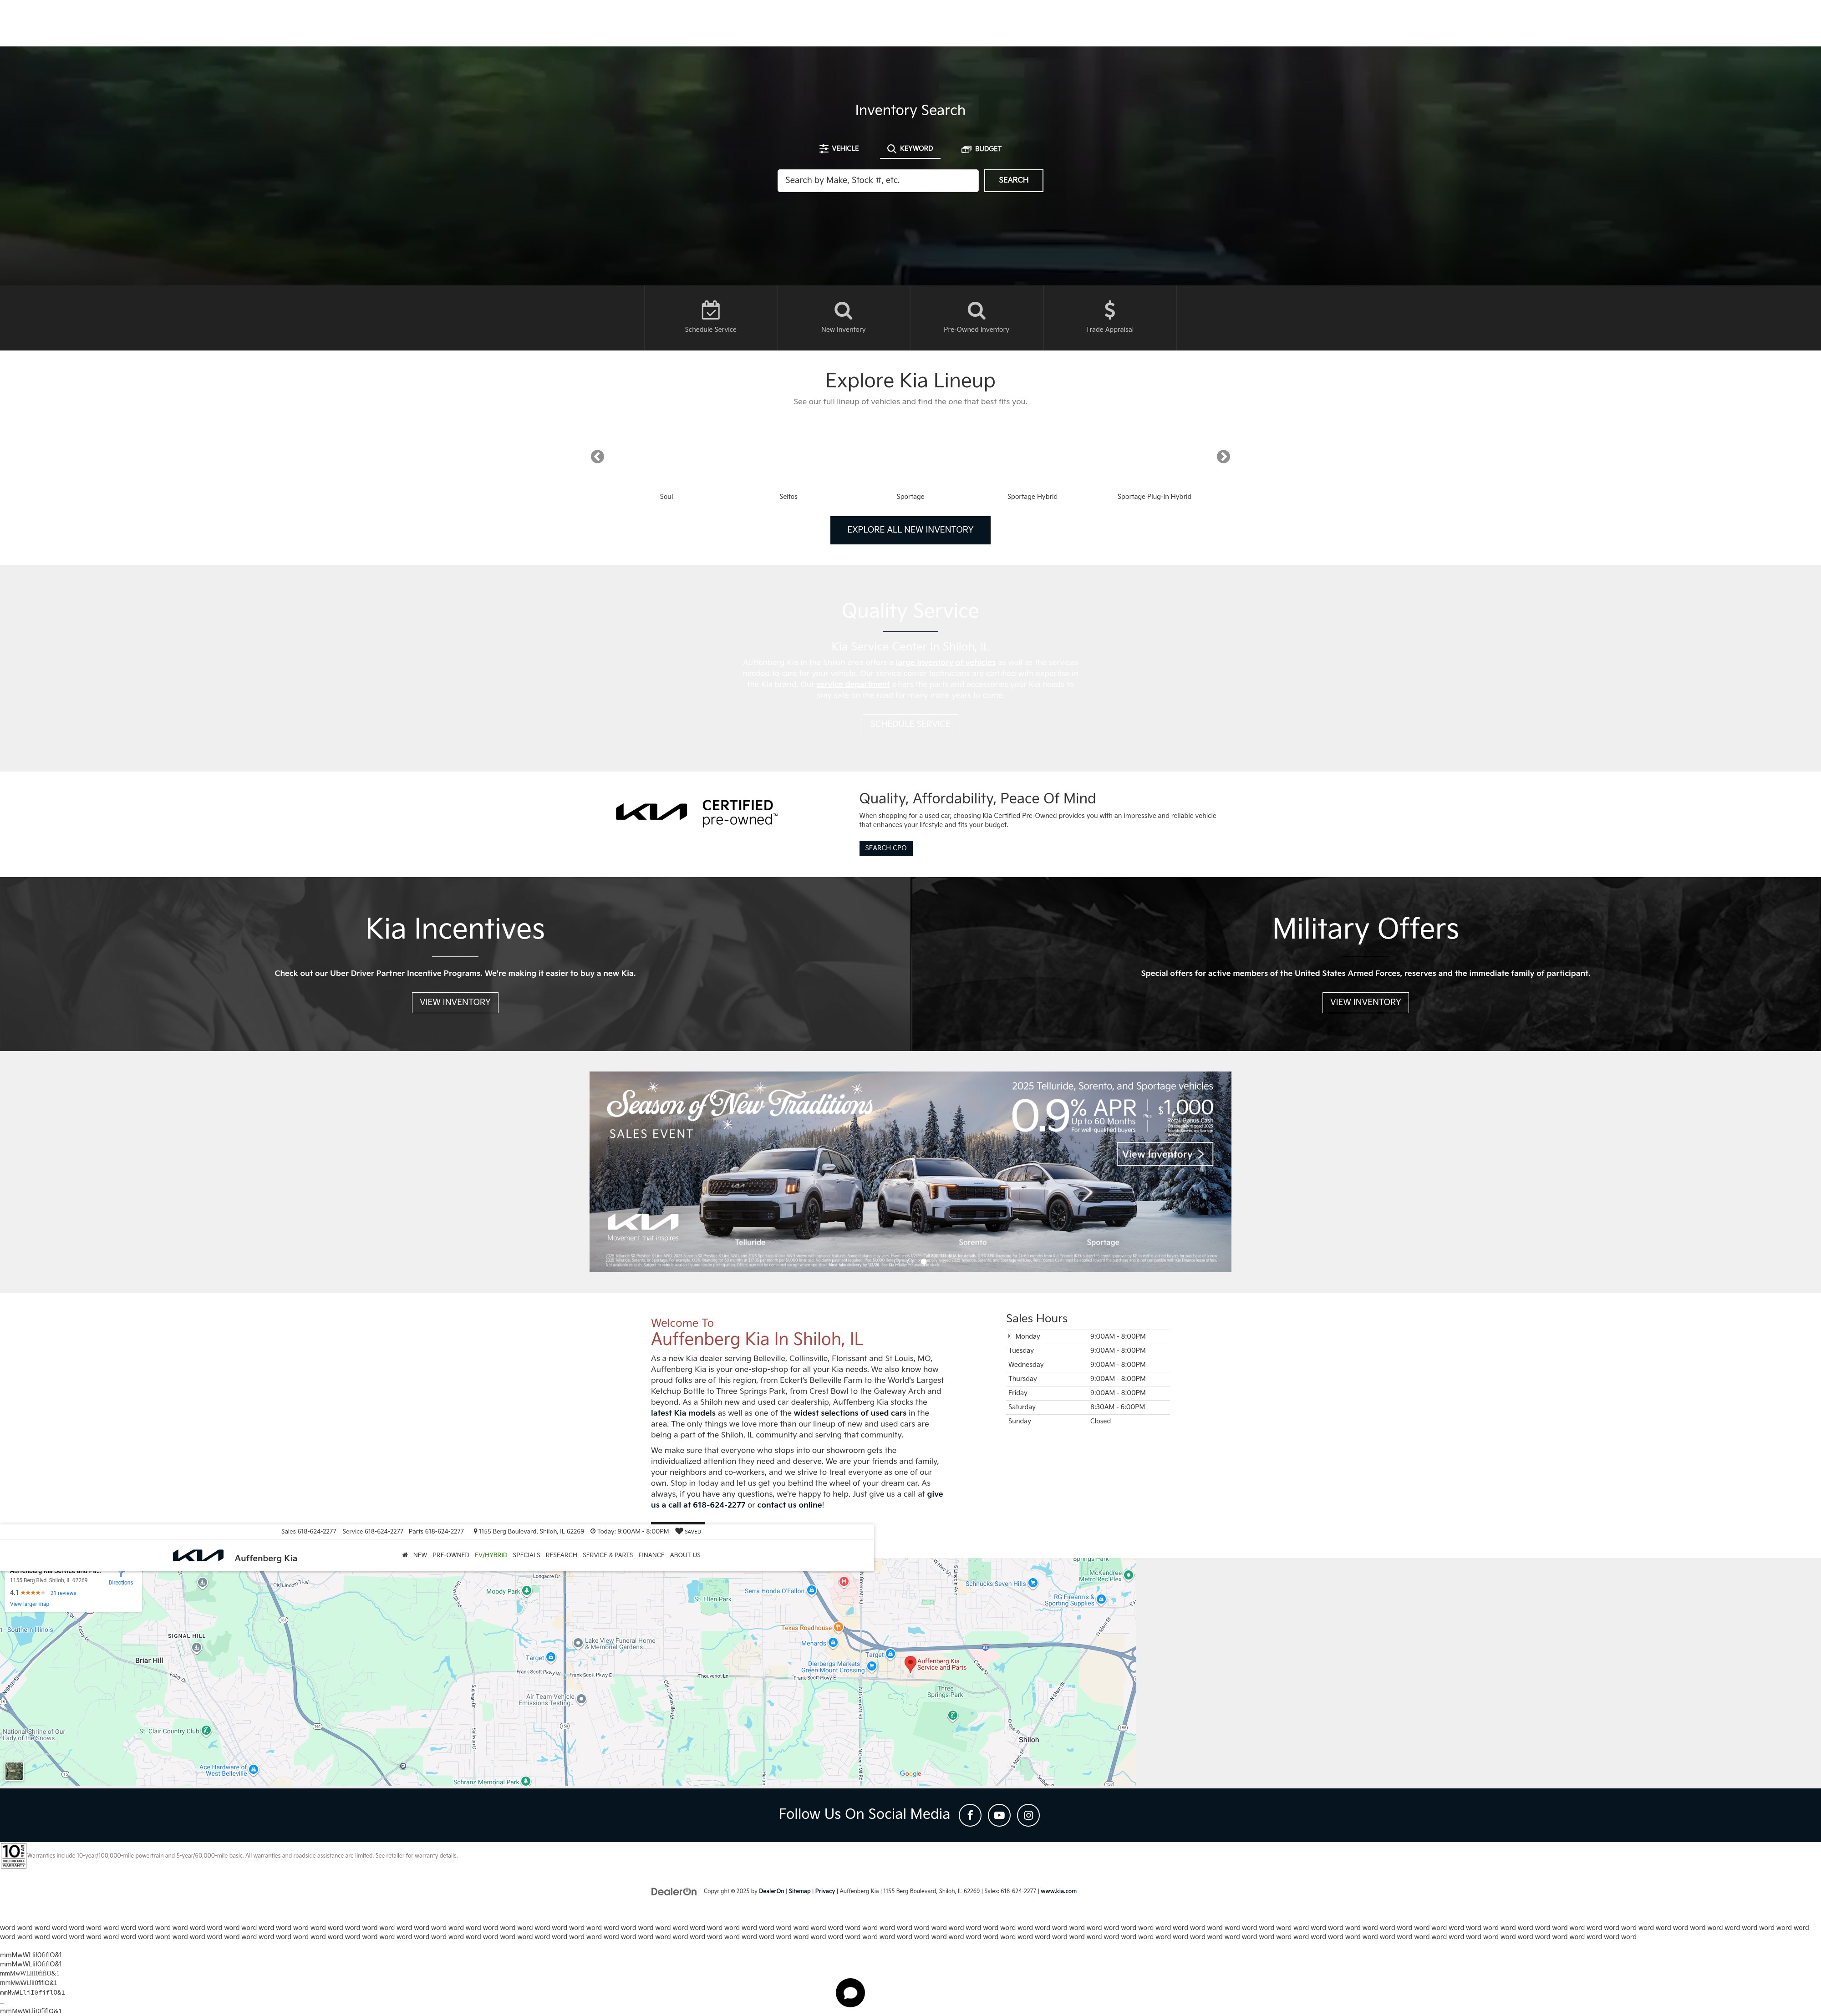Click the 10-year warranty badge icon

pos(13,1856)
